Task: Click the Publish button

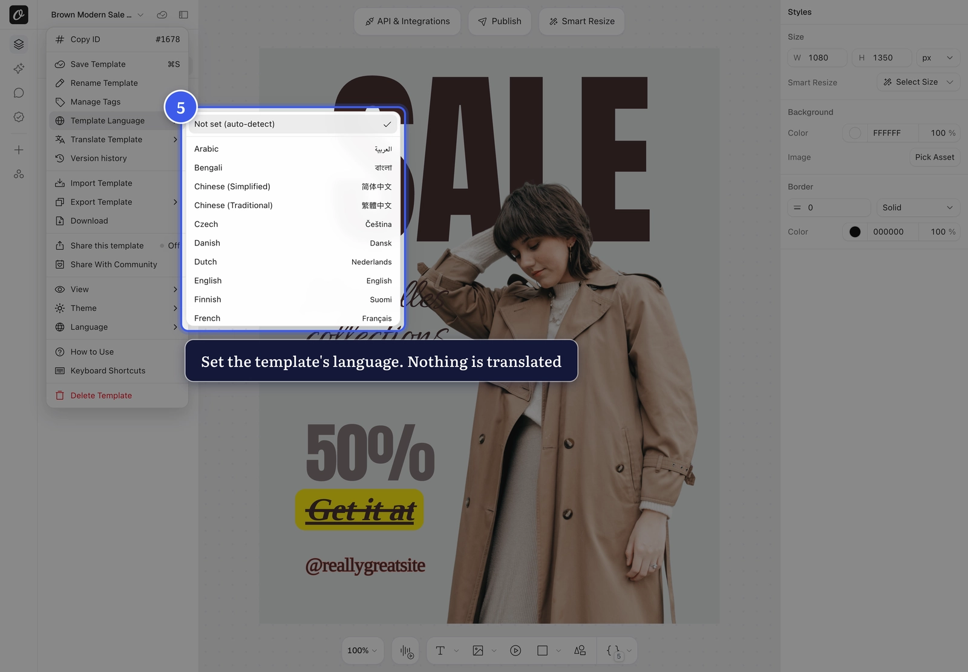Action: tap(500, 21)
